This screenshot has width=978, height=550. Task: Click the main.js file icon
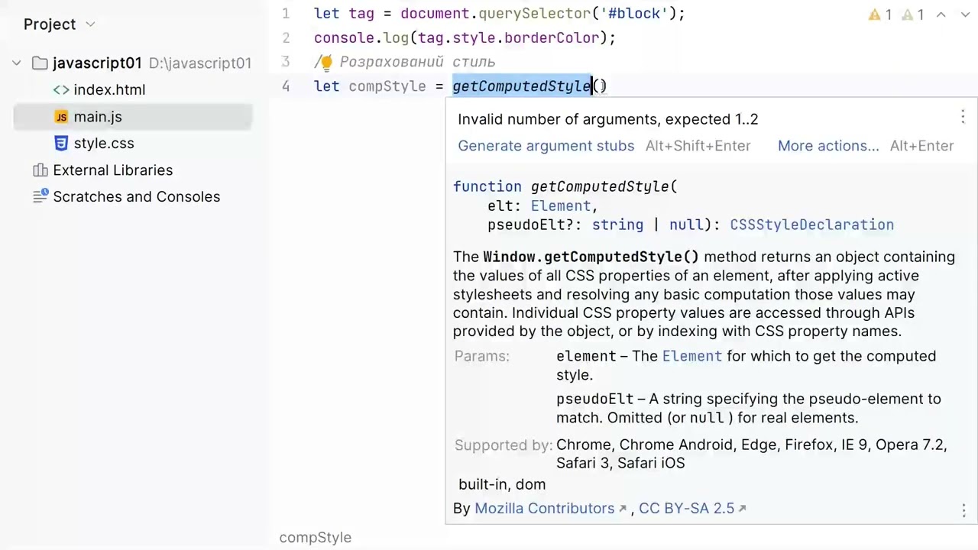coord(61,117)
